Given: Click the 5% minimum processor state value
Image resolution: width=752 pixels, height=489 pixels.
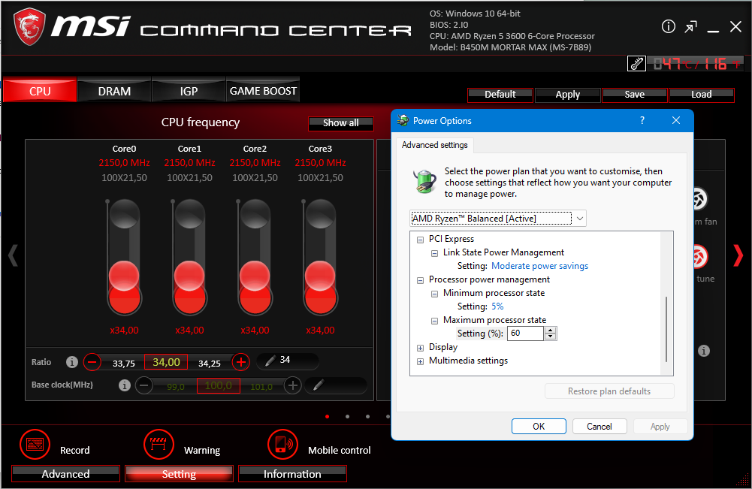Looking at the screenshot, I should pos(497,306).
